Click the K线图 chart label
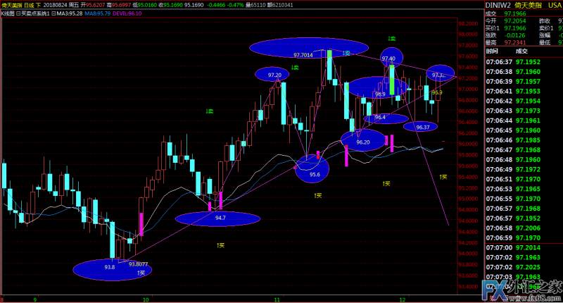This screenshot has width=563, height=303. [7, 13]
